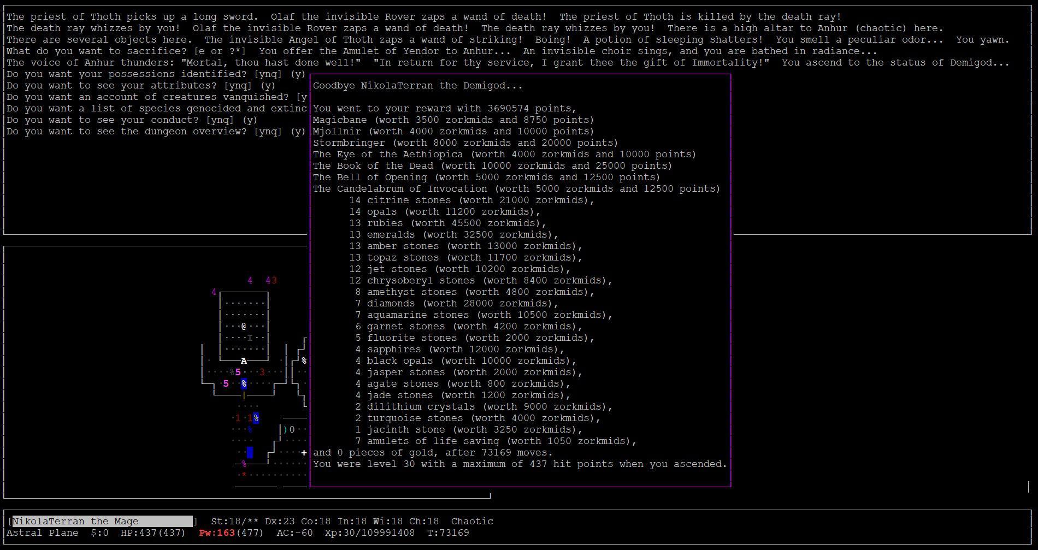The image size is (1038, 550).
Task: Select the white + symbol on the map
Action: click(304, 453)
